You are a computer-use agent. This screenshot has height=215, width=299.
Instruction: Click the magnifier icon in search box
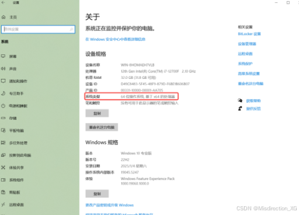(71, 29)
